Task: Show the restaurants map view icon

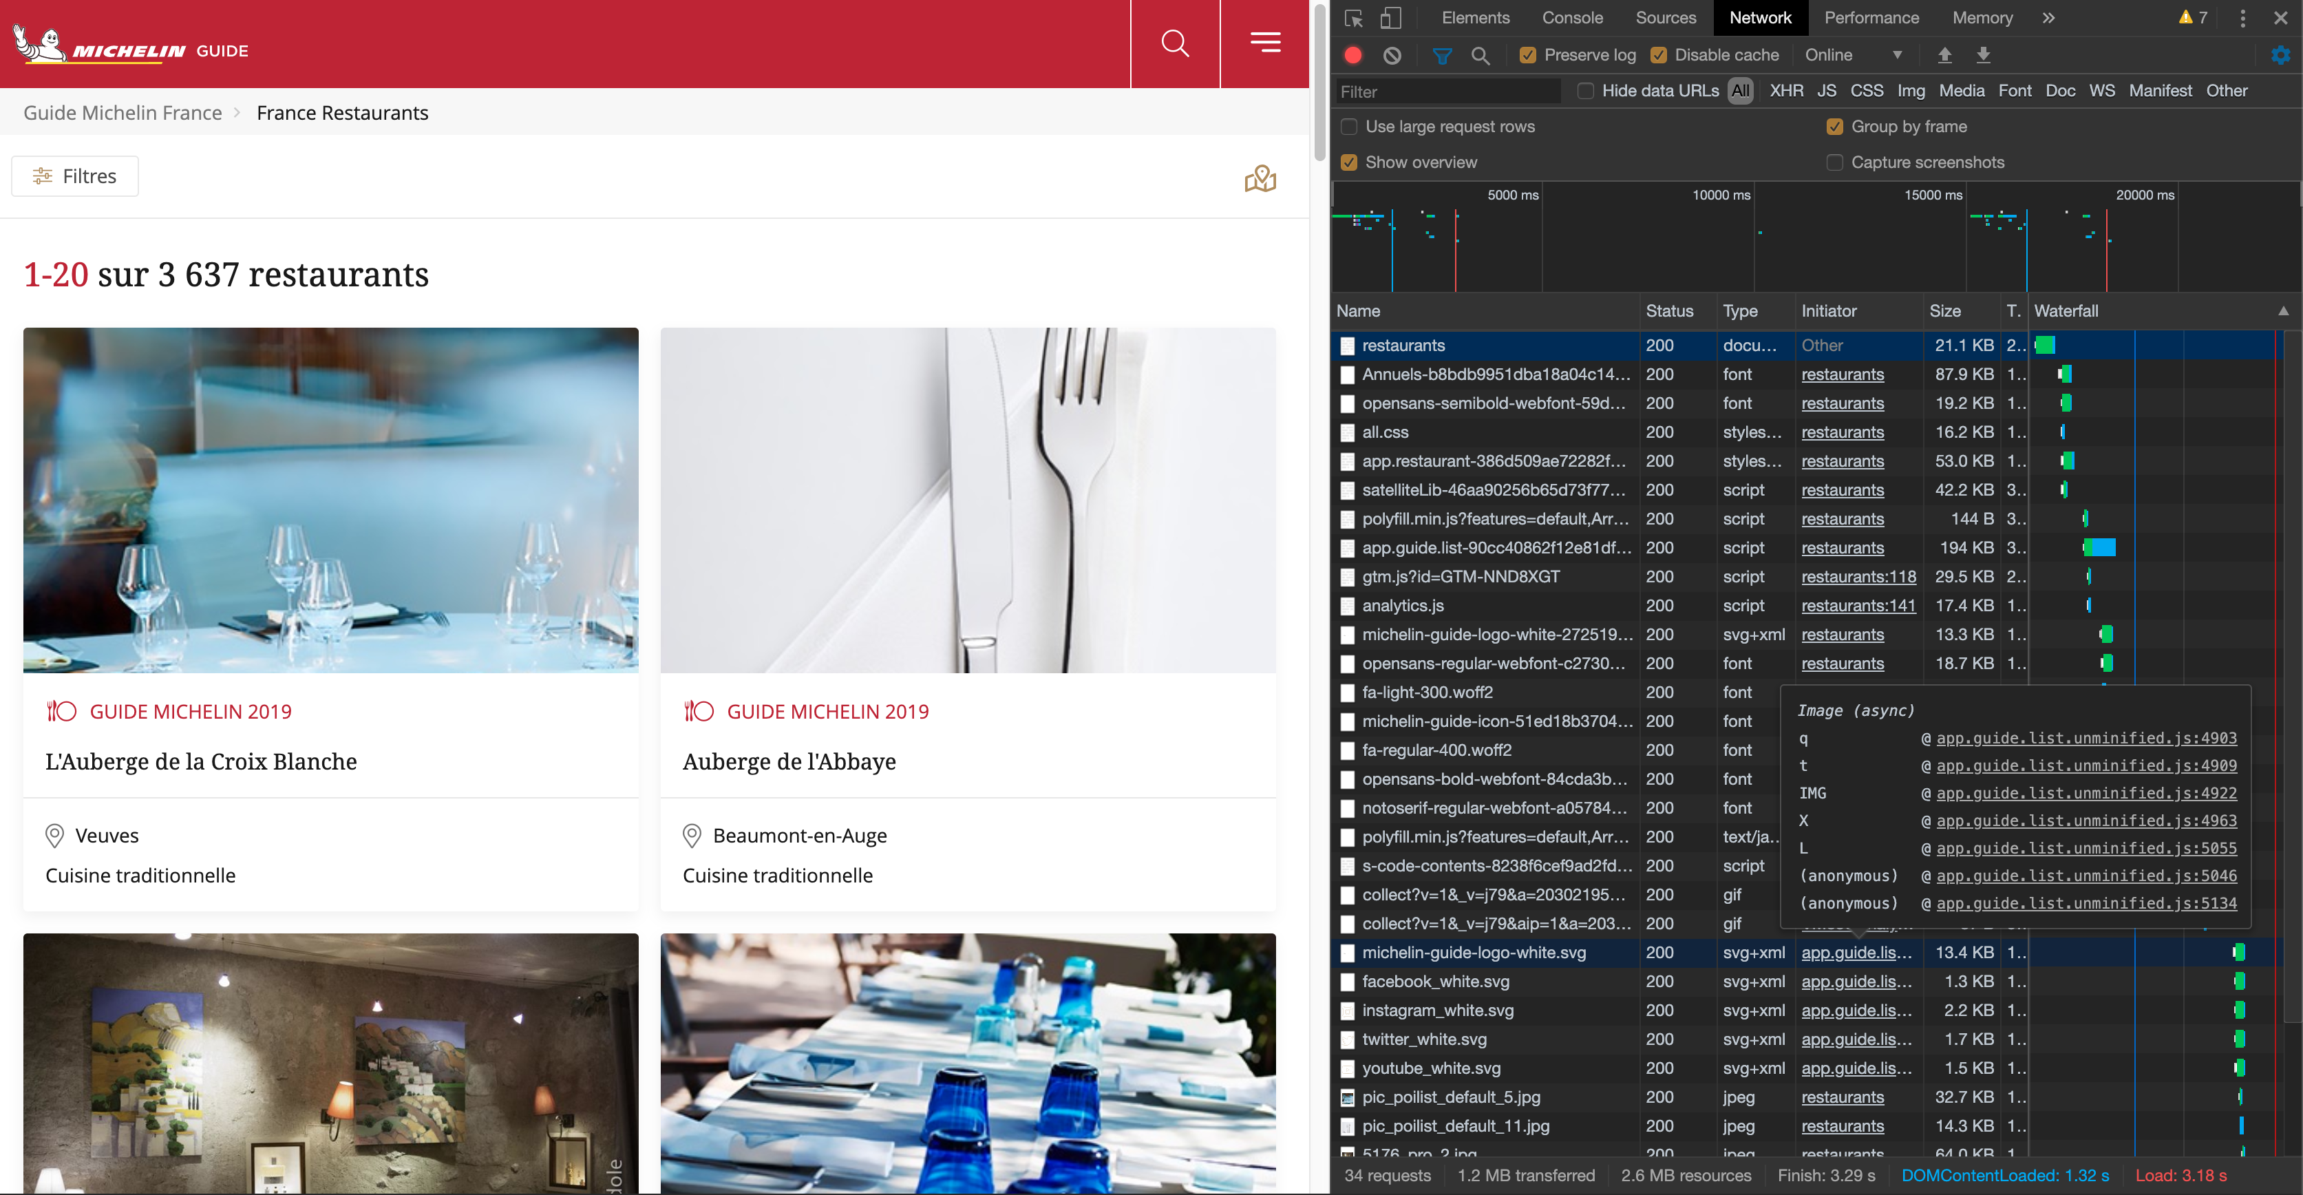Action: point(1260,178)
